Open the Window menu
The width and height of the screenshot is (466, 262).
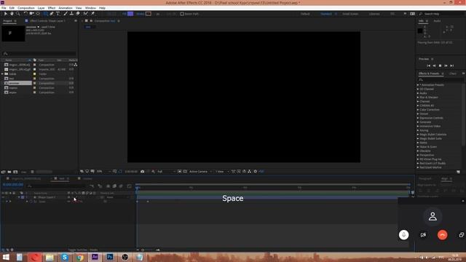(90, 8)
